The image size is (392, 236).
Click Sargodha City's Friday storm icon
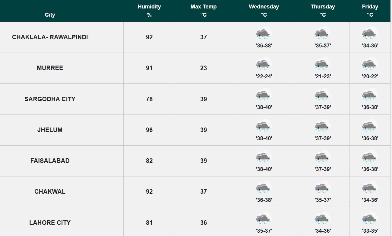[x=370, y=95]
